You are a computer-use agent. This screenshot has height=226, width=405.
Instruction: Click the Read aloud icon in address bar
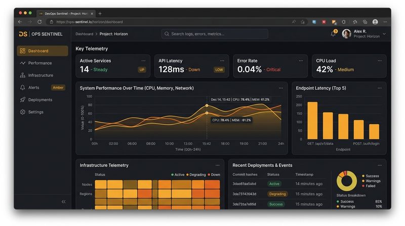[294, 22]
